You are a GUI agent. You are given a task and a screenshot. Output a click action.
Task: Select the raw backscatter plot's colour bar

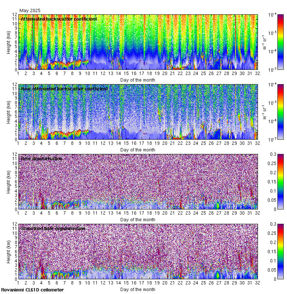[x=270, y=112]
